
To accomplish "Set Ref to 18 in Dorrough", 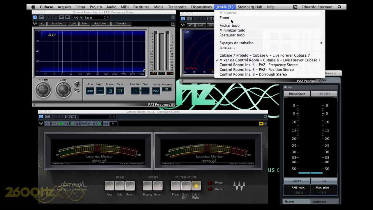I will point(94,124).
